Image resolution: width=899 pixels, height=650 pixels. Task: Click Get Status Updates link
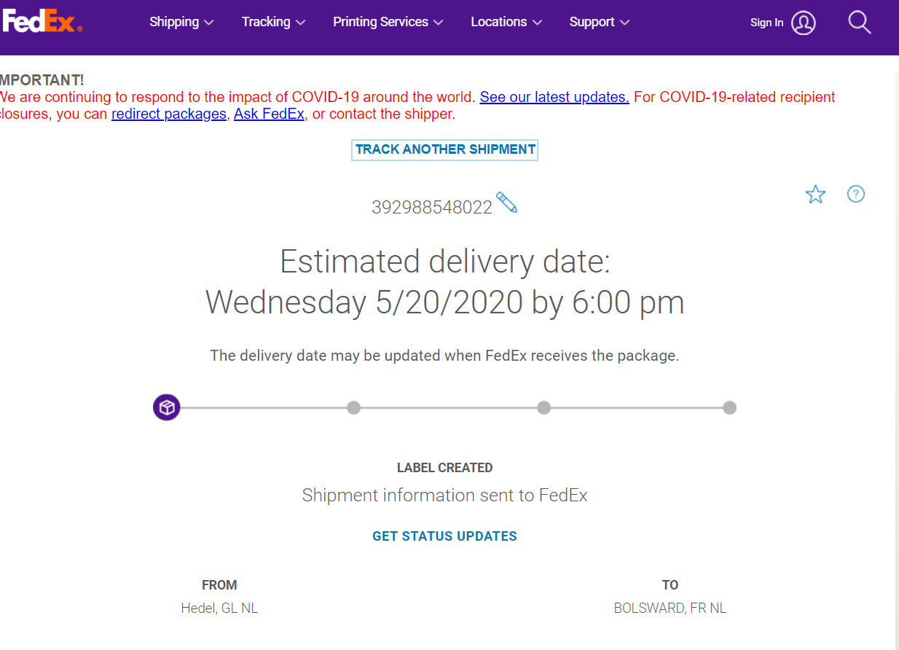click(x=444, y=536)
